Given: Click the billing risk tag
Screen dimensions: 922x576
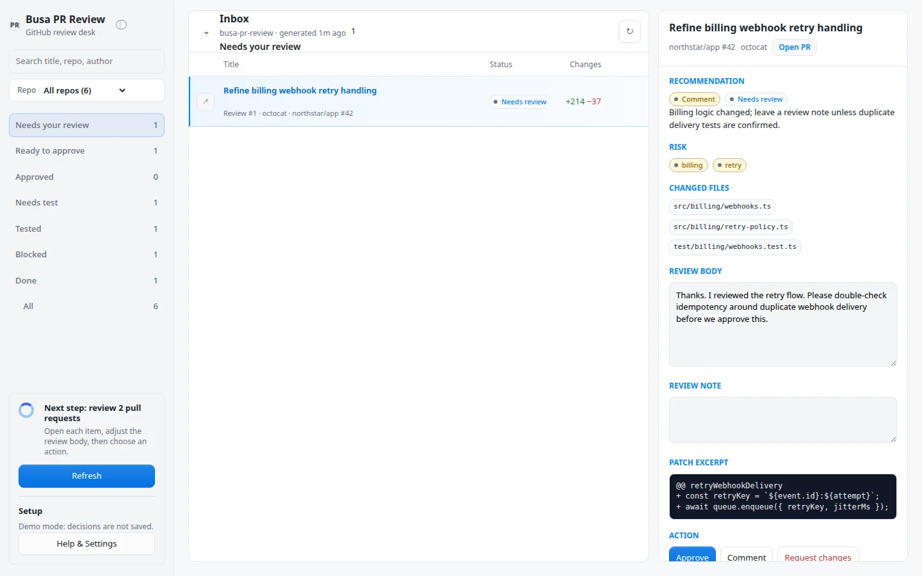Looking at the screenshot, I should click(x=688, y=165).
